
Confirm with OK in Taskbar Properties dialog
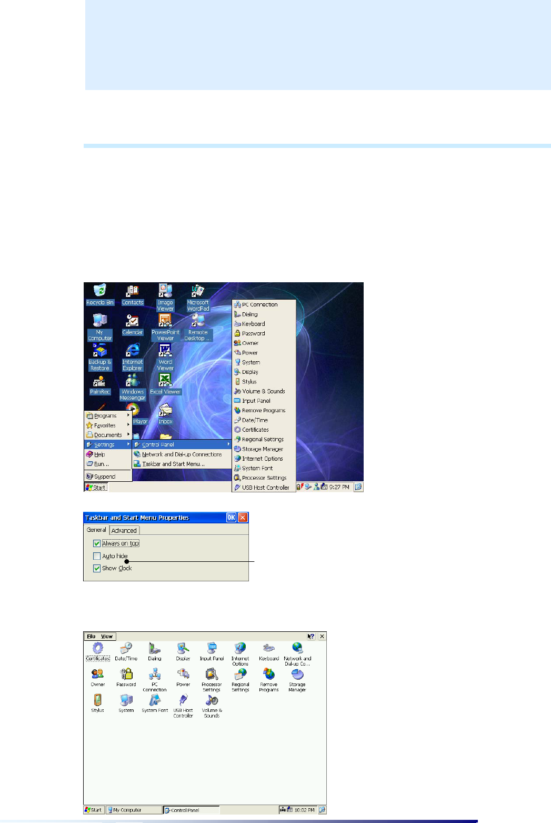pos(231,518)
